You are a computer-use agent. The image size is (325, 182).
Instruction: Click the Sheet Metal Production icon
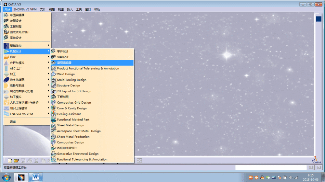click(54, 137)
